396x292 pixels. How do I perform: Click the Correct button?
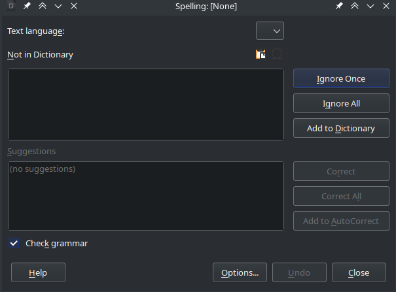[x=341, y=171]
